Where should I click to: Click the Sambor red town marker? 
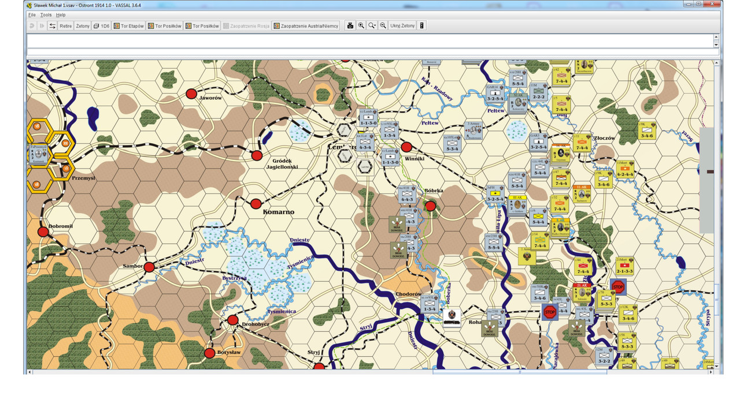coord(149,267)
